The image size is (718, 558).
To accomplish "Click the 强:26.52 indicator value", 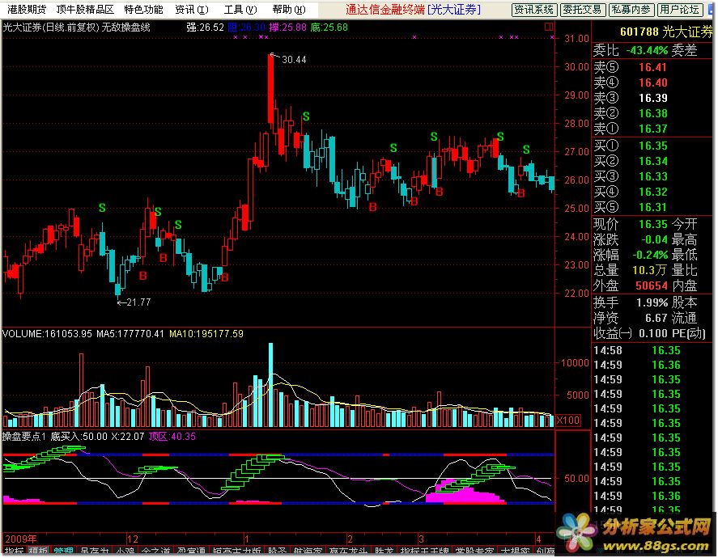I will tap(205, 27).
